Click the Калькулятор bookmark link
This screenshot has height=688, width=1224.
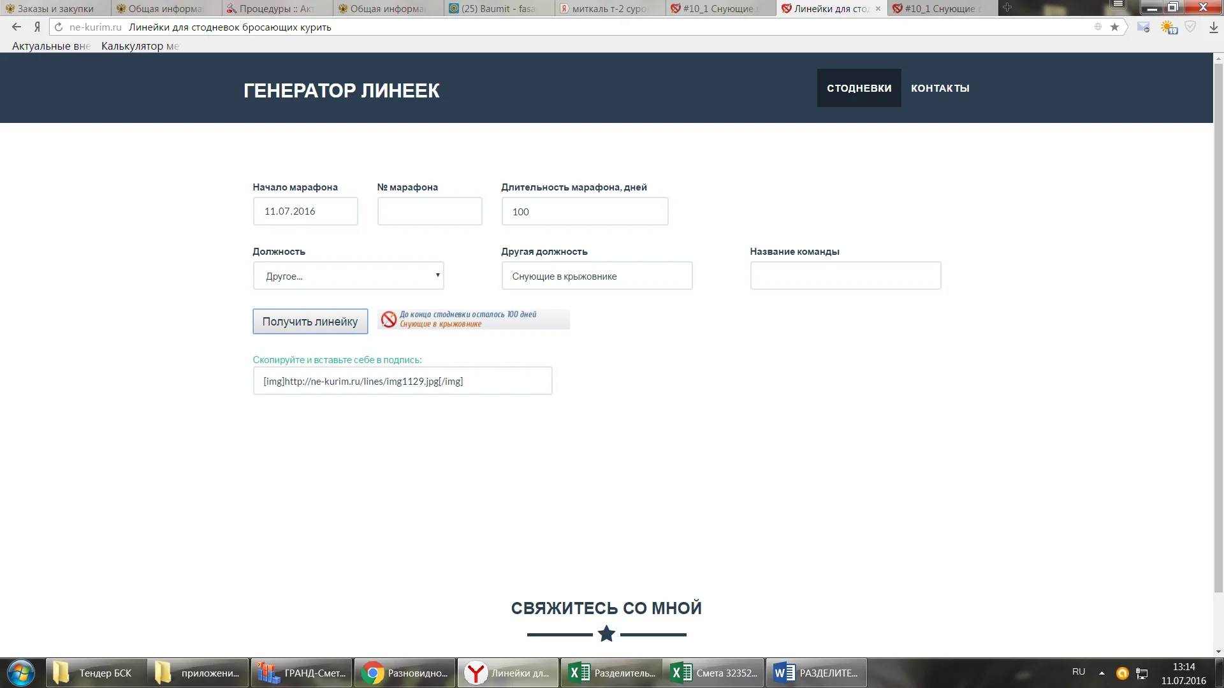[140, 46]
